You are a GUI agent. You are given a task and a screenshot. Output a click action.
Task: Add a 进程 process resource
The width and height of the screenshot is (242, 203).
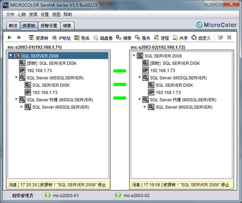pos(161,38)
